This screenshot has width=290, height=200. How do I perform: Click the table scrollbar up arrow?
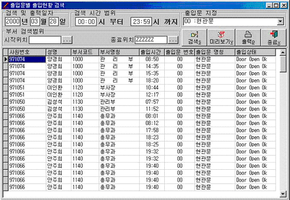(x=283, y=53)
